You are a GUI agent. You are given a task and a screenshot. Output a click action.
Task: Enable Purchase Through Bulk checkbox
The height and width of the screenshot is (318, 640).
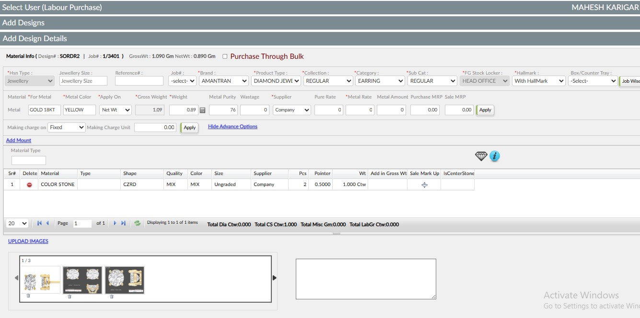pos(225,56)
